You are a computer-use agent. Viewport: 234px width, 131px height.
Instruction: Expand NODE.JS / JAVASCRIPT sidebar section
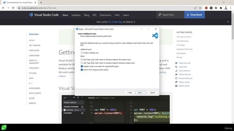(34, 62)
